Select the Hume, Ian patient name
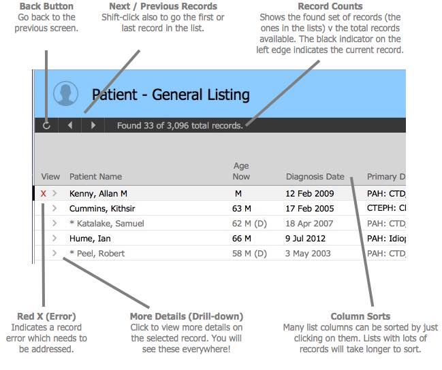 (x=90, y=239)
